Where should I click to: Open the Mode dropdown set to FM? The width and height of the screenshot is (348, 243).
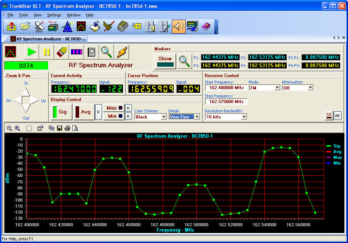pos(277,88)
